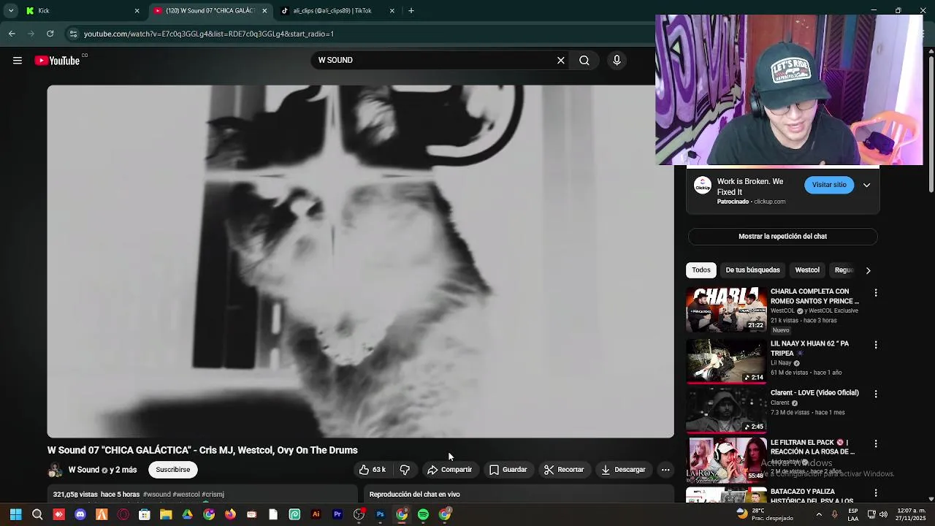Viewport: 935px width, 526px height.
Task: Open options for Clarent - LOVE video
Action: (x=876, y=394)
